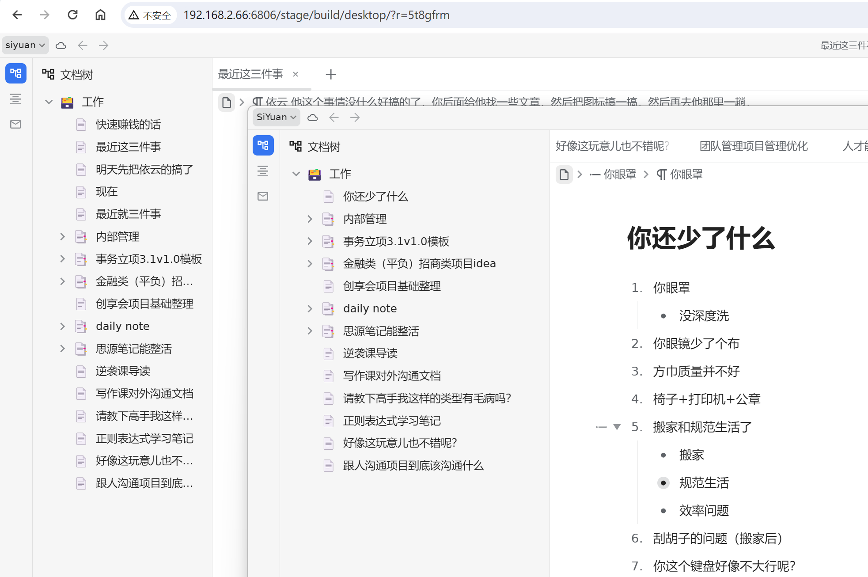Open the siyuan workspace dropdown
Viewport: 868px width, 577px height.
tap(25, 45)
